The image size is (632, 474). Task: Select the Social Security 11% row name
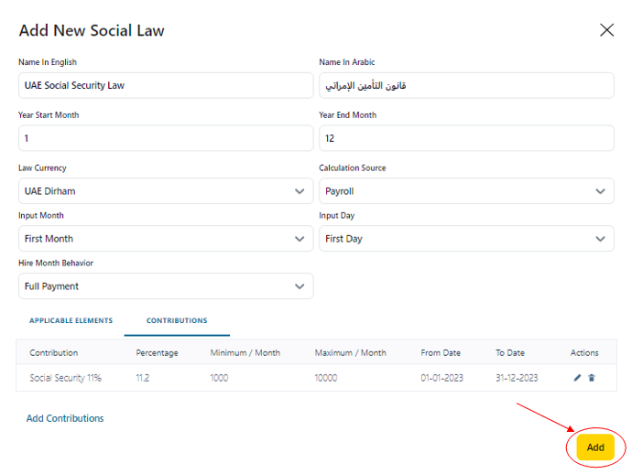[65, 378]
